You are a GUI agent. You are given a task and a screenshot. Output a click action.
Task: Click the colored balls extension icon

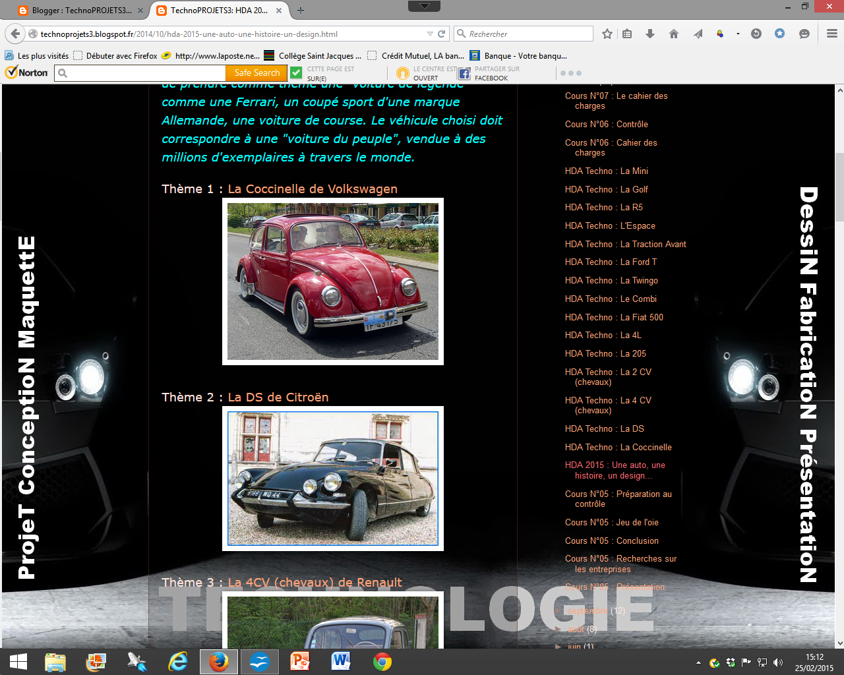(x=720, y=34)
